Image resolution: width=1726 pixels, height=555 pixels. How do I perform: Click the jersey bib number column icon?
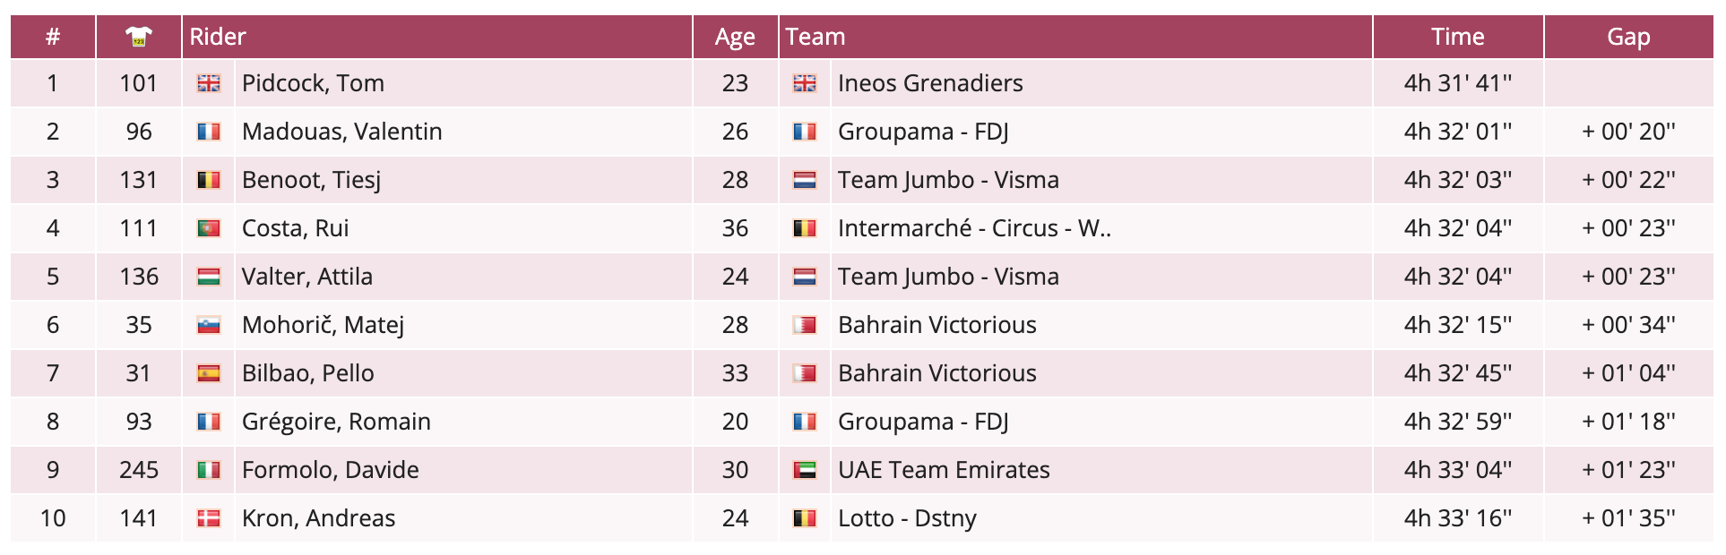click(x=139, y=37)
